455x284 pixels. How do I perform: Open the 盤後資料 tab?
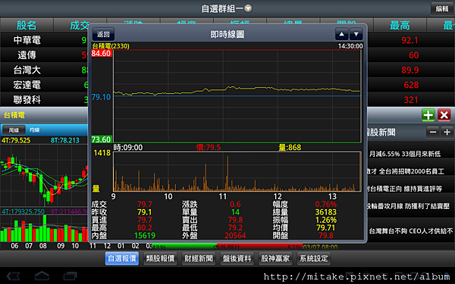(x=237, y=258)
